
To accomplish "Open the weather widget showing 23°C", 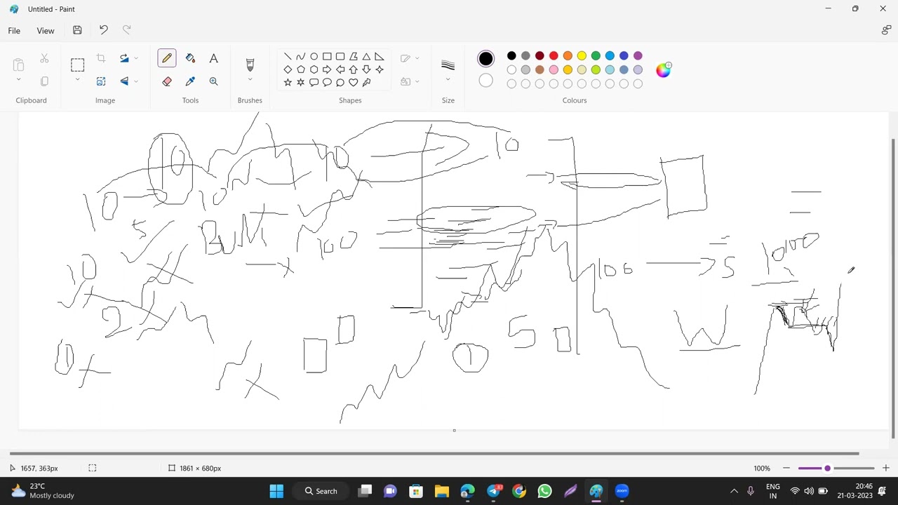I will coord(42,491).
